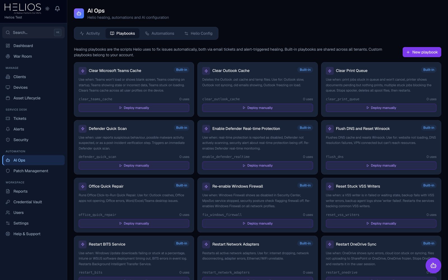Click the Built-in badge on Clear Outlook Cache
Viewport: 448px width, 280px height.
click(x=305, y=70)
